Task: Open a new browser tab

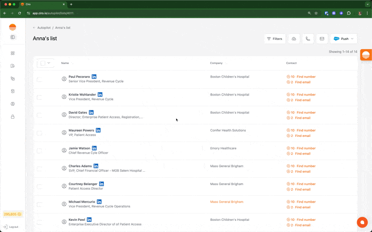Action: (71, 4)
